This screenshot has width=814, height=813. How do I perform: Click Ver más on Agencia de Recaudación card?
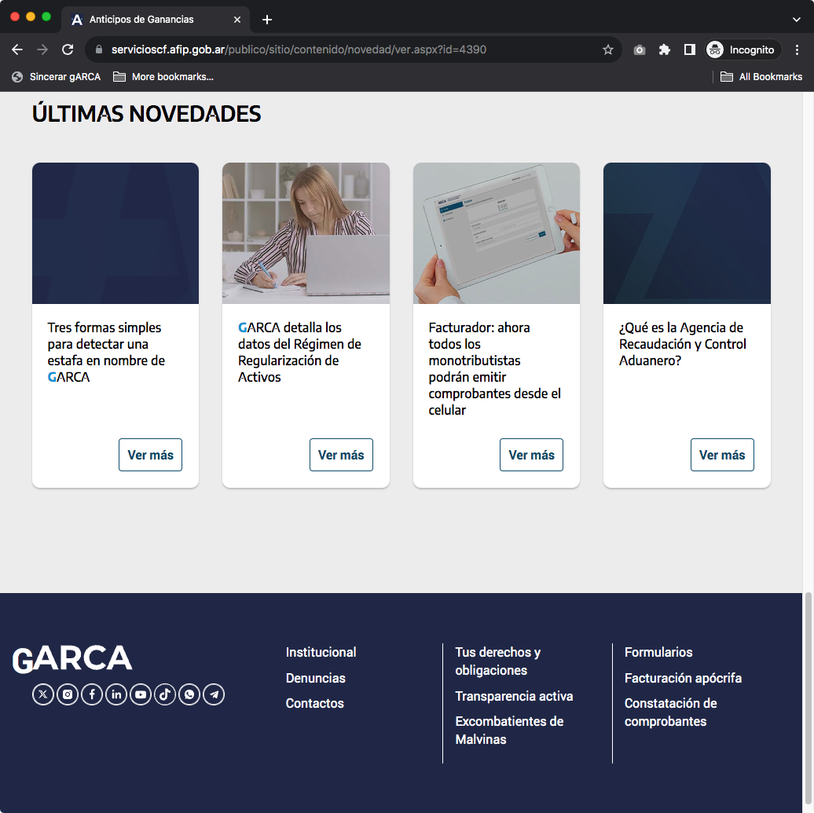722,455
